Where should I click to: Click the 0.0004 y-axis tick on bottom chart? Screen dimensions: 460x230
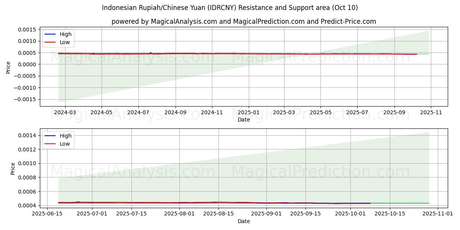pyautogui.click(x=27, y=205)
